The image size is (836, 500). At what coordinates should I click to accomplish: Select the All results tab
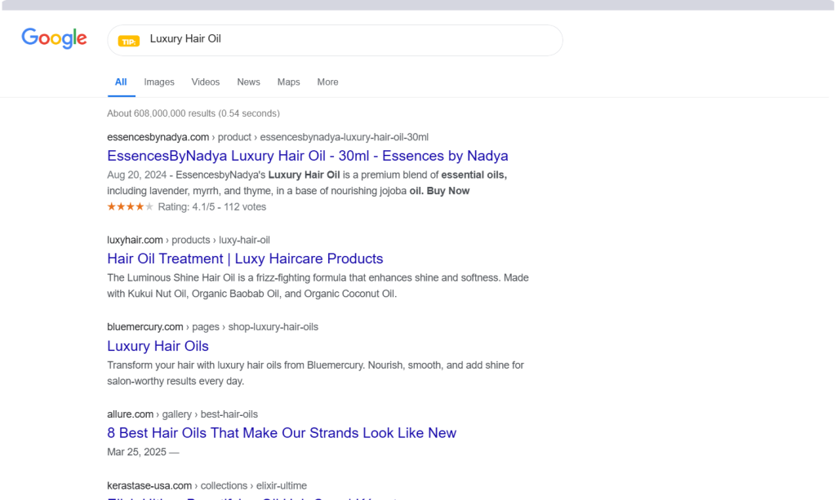coord(121,82)
